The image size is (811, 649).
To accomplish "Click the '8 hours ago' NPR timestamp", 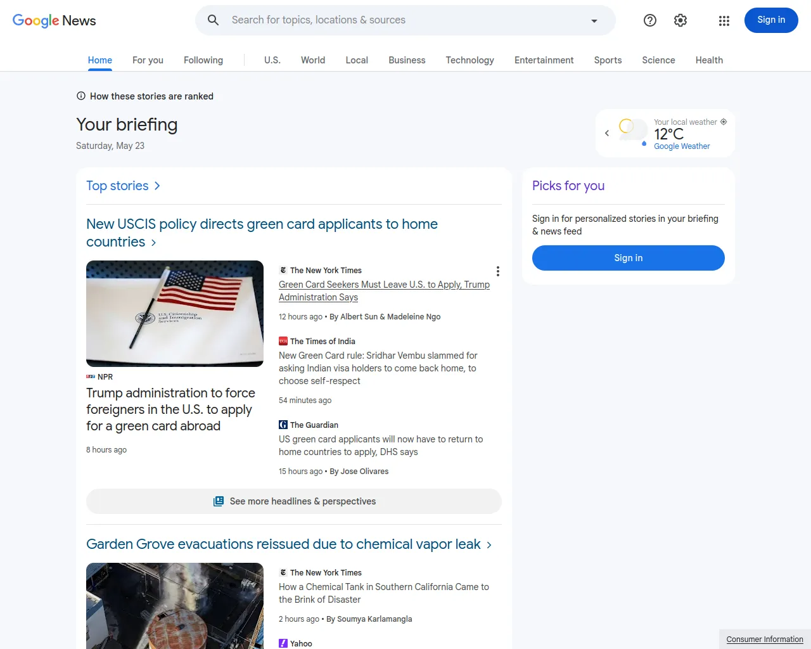I will pyautogui.click(x=106, y=450).
